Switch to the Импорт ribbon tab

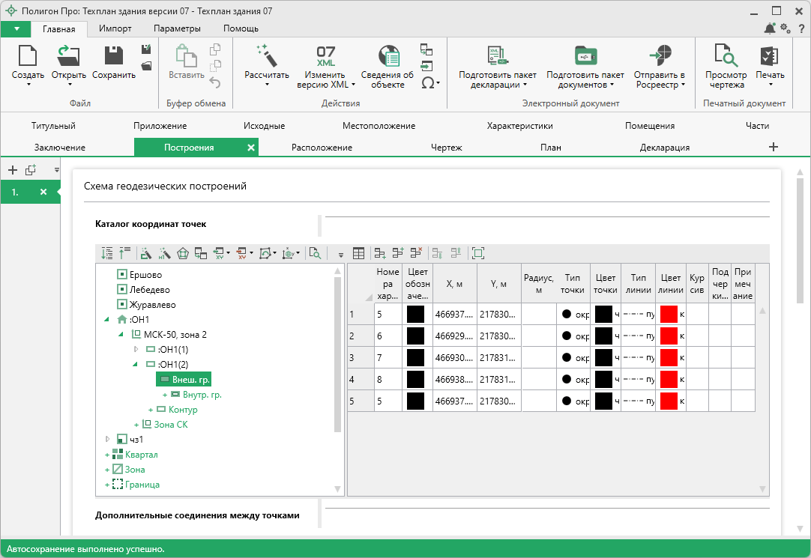[x=115, y=28]
